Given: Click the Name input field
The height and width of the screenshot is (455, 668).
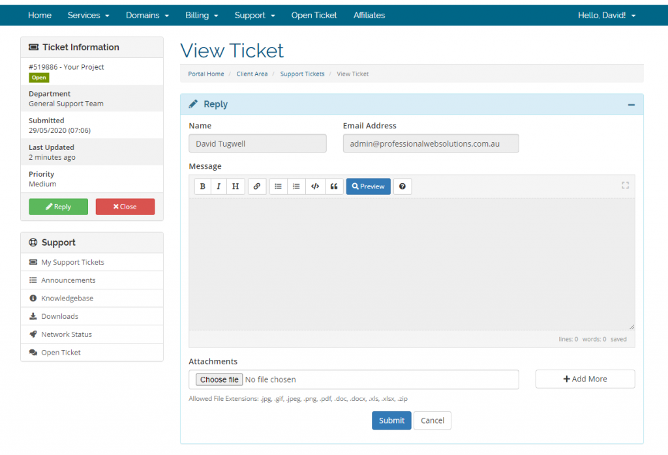Looking at the screenshot, I should pos(258,143).
